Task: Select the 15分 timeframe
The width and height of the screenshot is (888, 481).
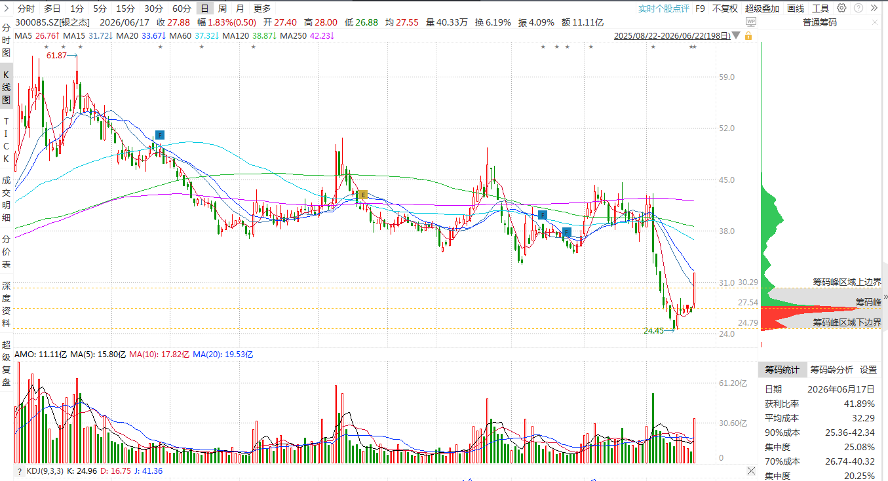Action: pyautogui.click(x=125, y=9)
